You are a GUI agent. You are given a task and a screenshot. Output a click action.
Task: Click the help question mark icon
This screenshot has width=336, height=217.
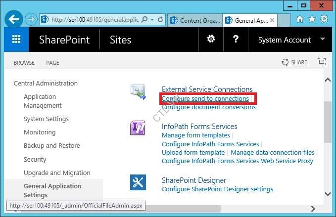tap(236, 40)
